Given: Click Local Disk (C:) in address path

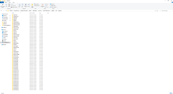Looking at the screenshot, I should (x=17, y=11).
